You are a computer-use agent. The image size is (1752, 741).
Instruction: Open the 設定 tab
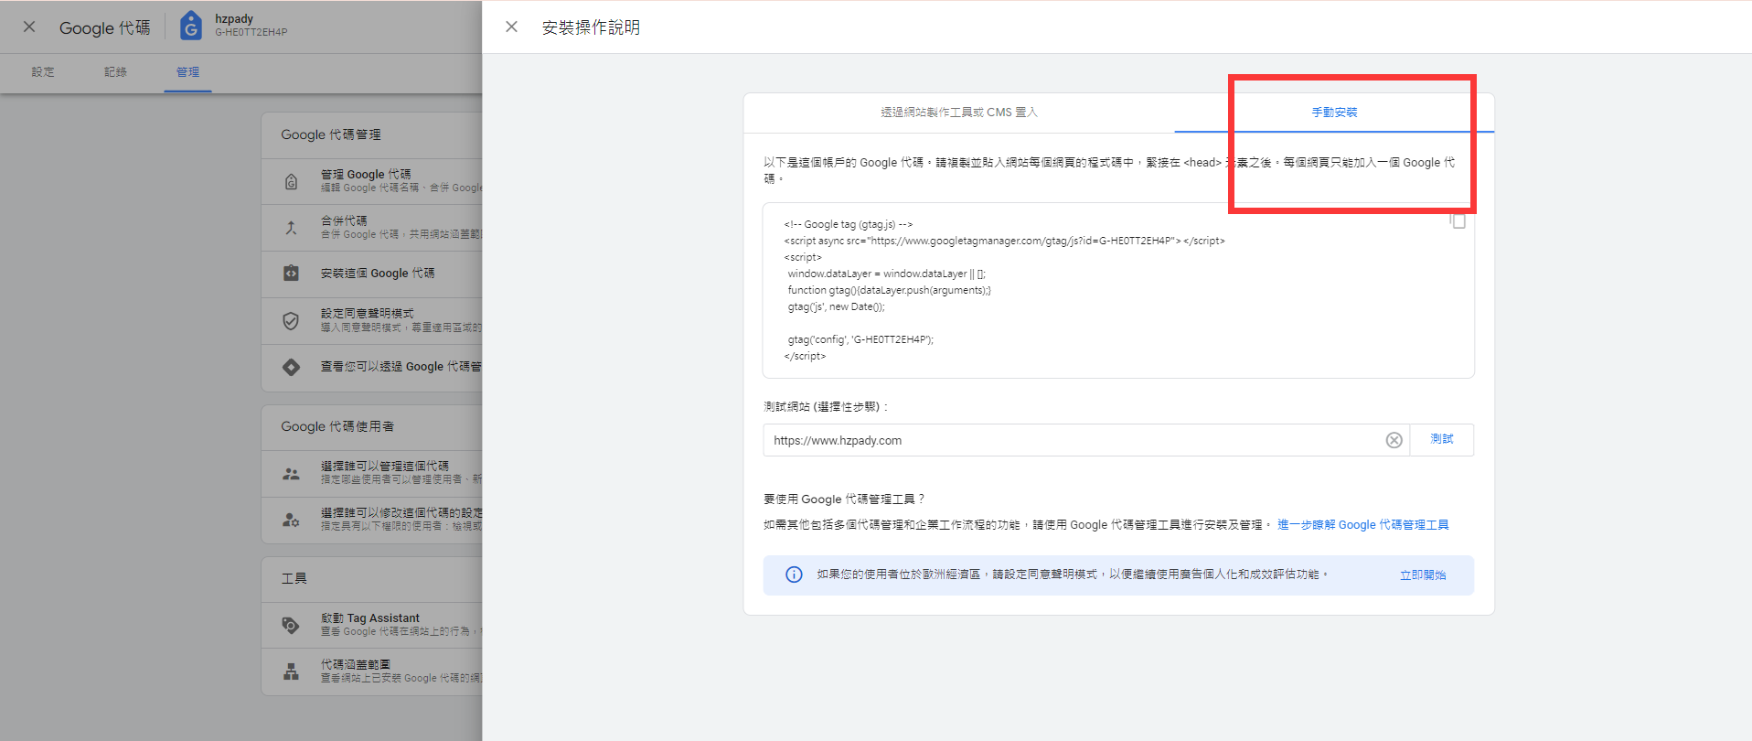(43, 72)
